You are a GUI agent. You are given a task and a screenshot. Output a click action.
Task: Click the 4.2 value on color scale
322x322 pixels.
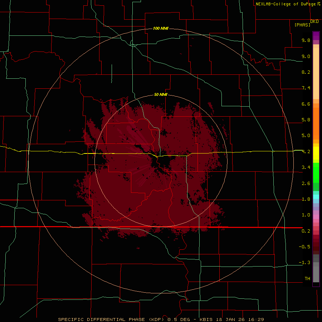click(306, 152)
